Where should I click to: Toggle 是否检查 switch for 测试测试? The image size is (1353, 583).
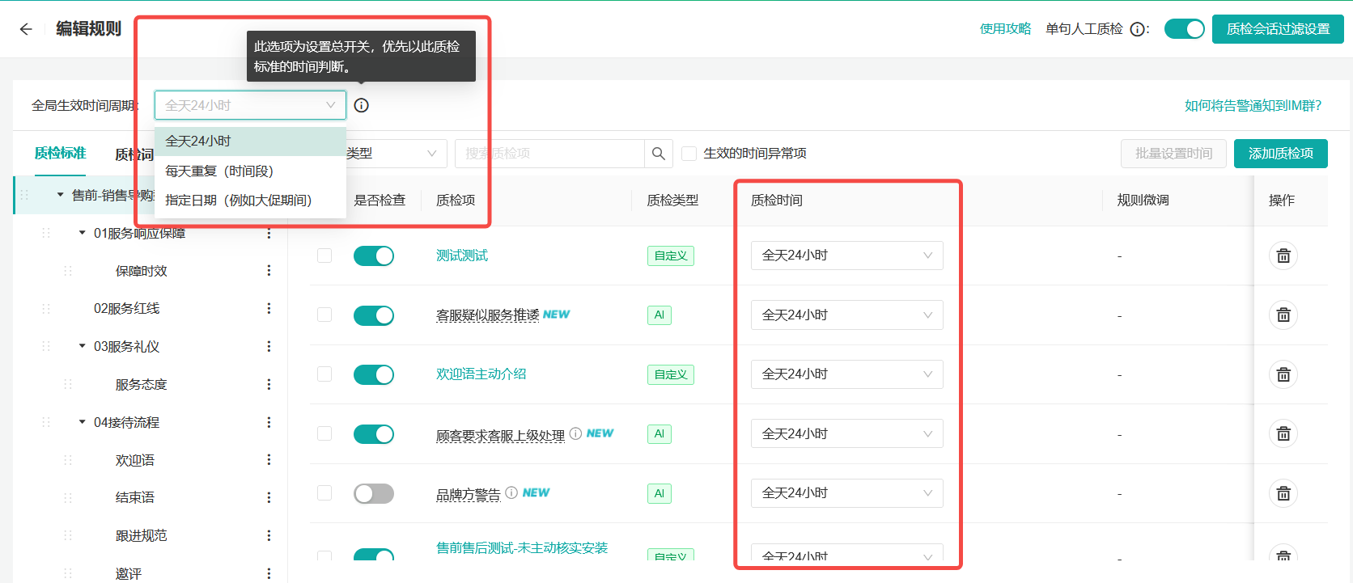click(x=374, y=256)
